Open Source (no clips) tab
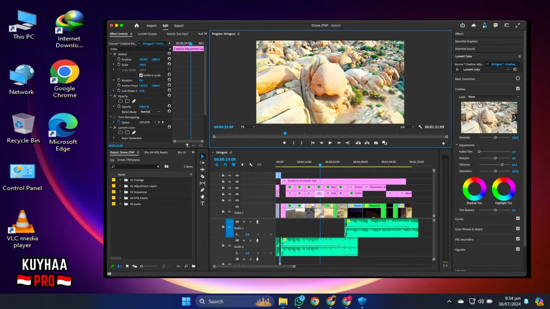The image size is (550, 309). [177, 34]
